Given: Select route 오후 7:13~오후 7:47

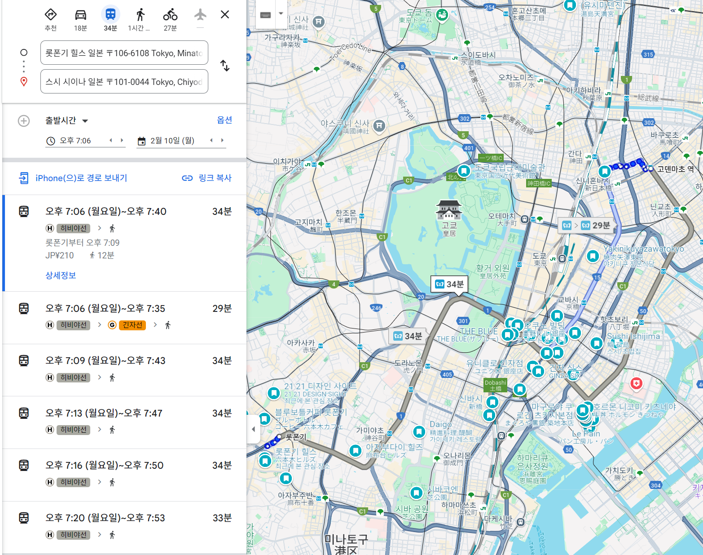Looking at the screenshot, I should (x=124, y=422).
